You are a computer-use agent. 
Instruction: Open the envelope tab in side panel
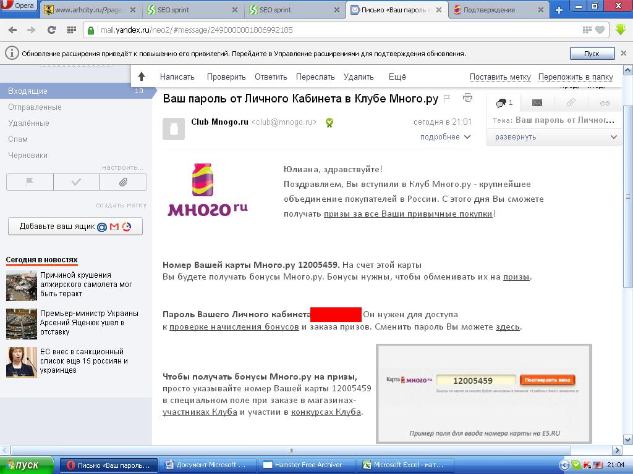[537, 103]
